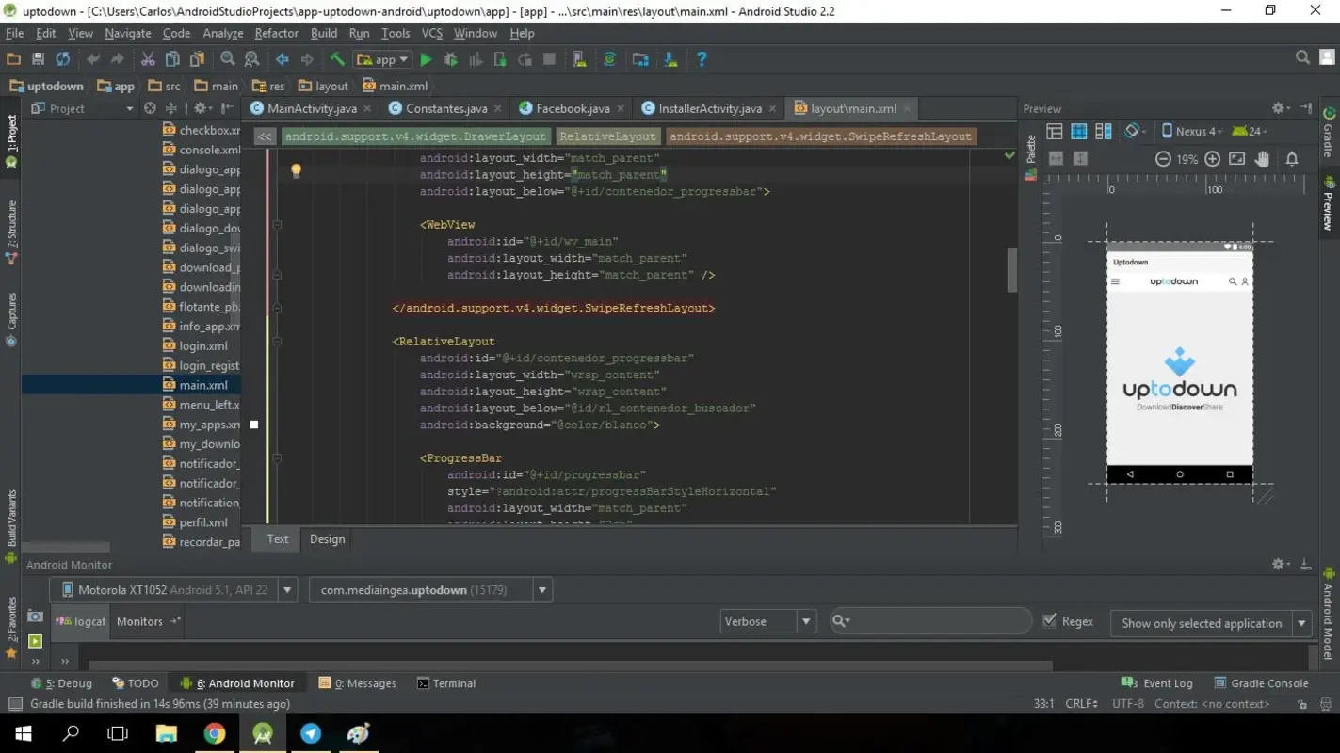
Task: Open the SDK Manager icon
Action: (x=670, y=58)
